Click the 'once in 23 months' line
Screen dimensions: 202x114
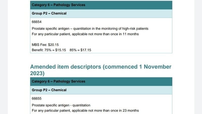(85, 110)
